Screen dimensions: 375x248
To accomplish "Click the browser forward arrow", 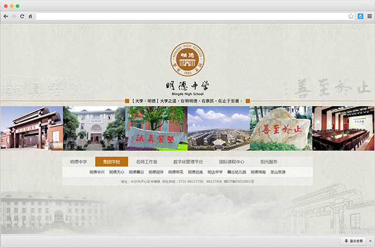I will [14, 16].
